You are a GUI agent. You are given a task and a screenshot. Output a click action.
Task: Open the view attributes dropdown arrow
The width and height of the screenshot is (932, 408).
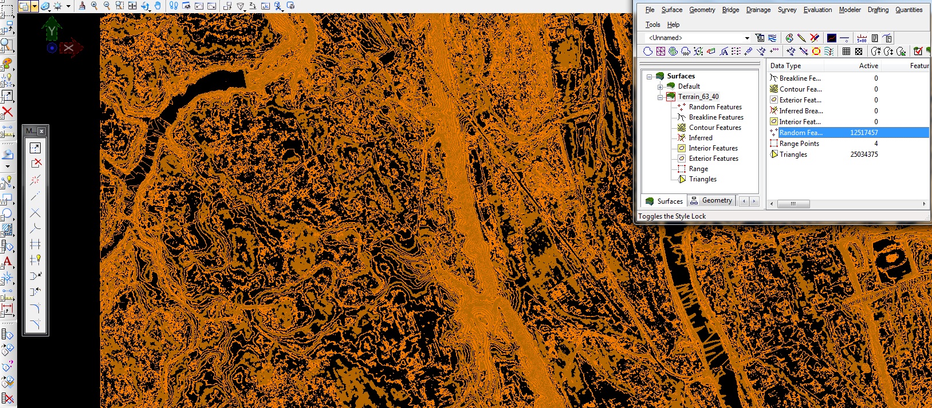point(34,6)
